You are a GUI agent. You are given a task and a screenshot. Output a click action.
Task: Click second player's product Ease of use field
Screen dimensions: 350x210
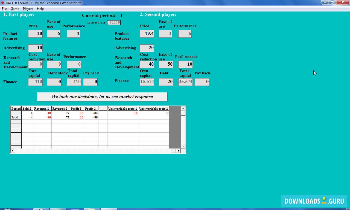click(x=165, y=34)
